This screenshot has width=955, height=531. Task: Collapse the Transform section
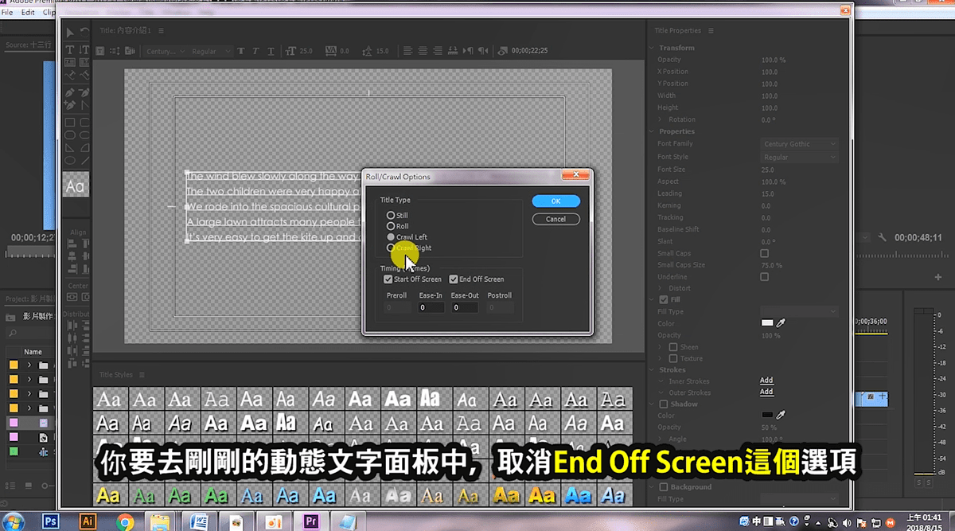pyautogui.click(x=653, y=48)
